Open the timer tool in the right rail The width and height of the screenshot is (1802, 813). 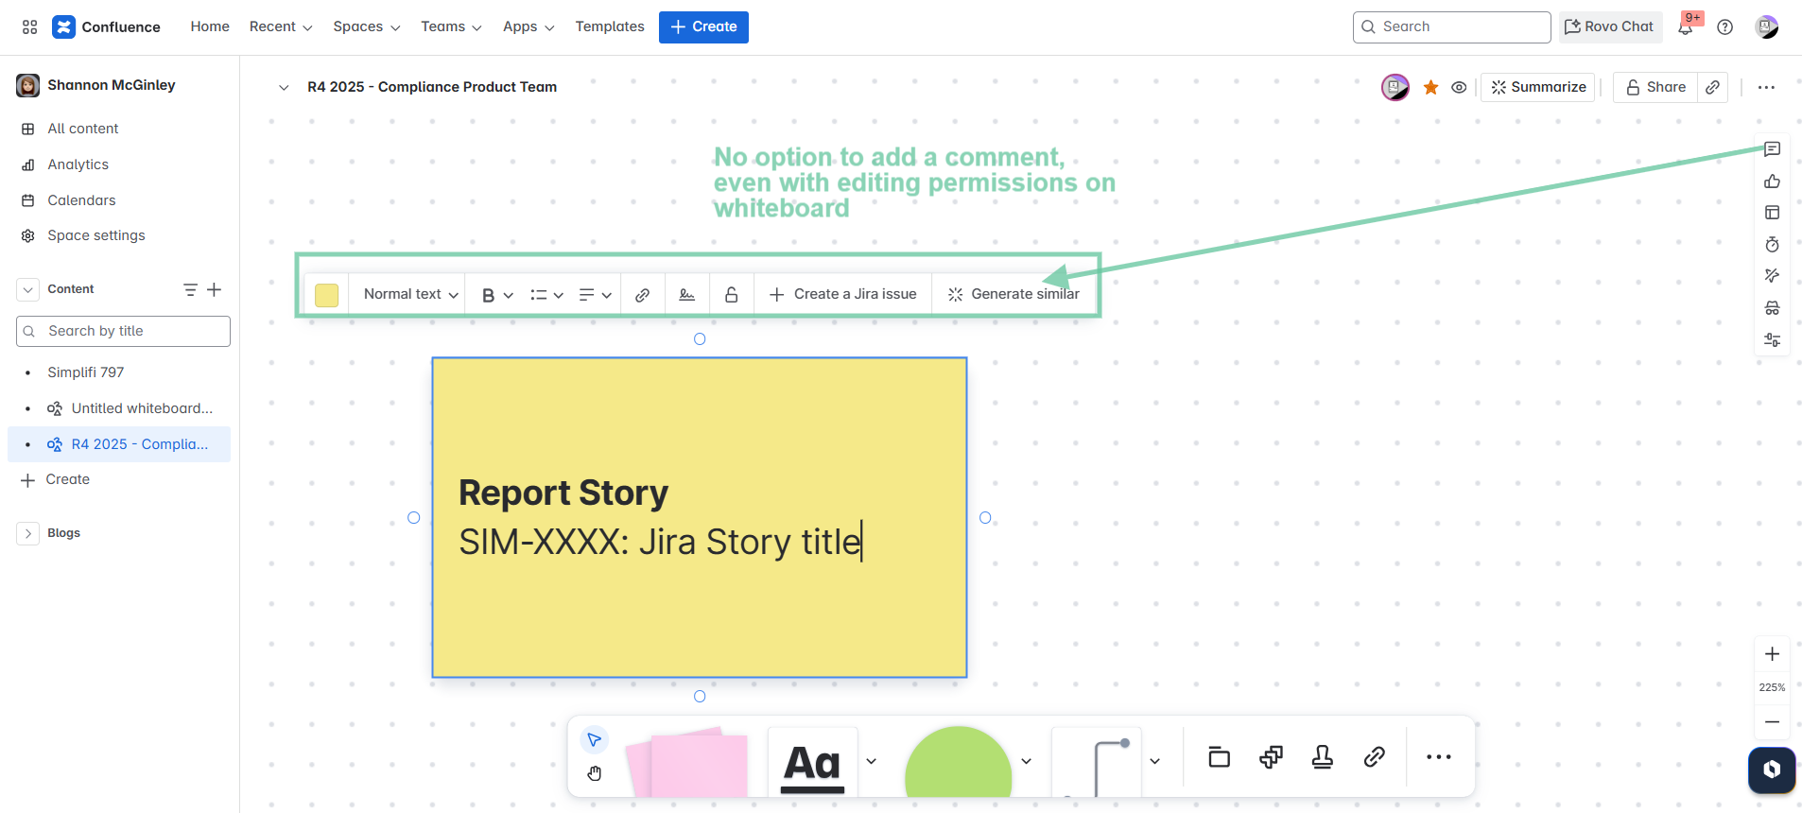[x=1772, y=245]
